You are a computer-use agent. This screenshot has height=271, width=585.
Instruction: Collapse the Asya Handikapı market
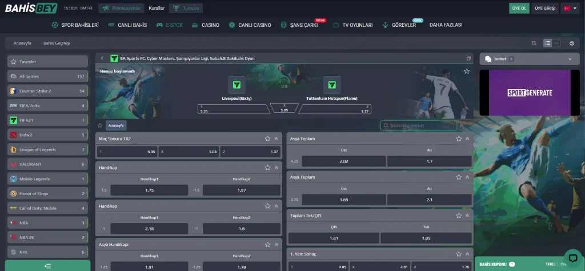pyautogui.click(x=276, y=245)
